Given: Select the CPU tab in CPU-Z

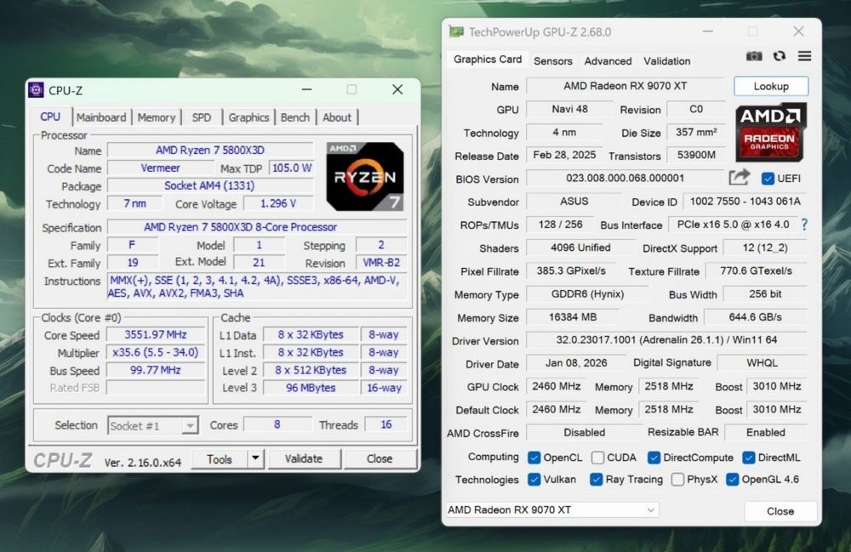Looking at the screenshot, I should [50, 117].
